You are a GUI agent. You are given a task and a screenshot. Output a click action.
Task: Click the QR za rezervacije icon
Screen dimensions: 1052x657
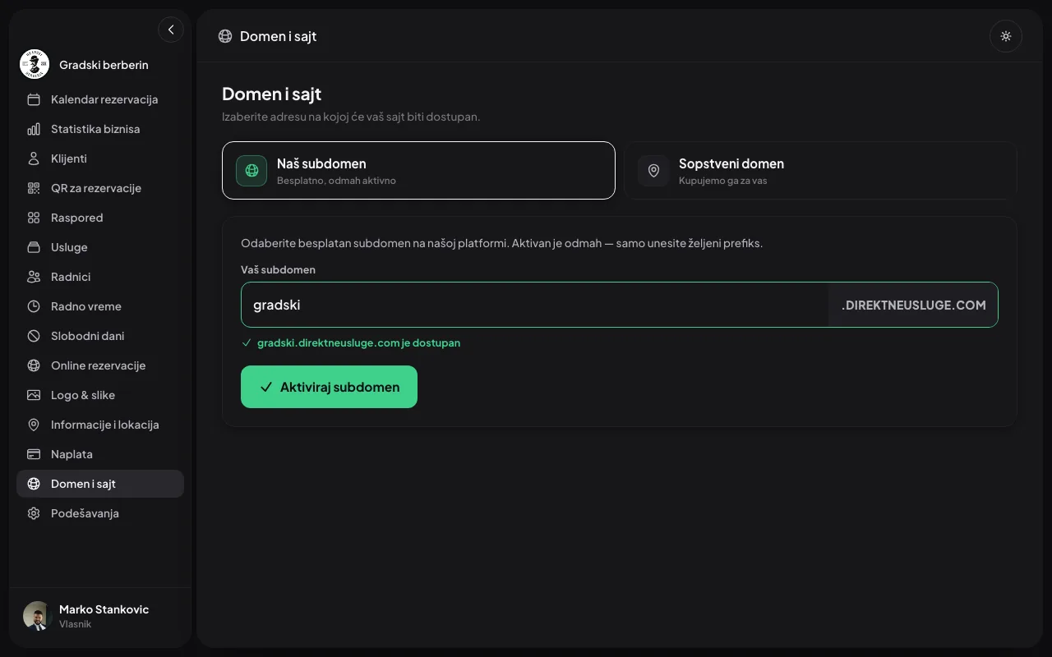pyautogui.click(x=34, y=188)
